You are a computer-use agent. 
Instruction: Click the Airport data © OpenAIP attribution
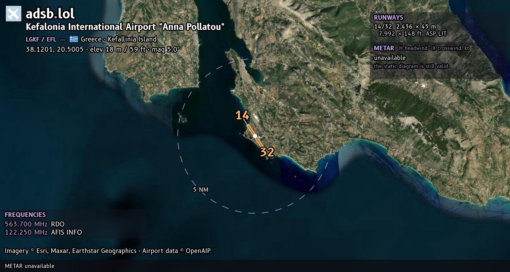click(176, 251)
